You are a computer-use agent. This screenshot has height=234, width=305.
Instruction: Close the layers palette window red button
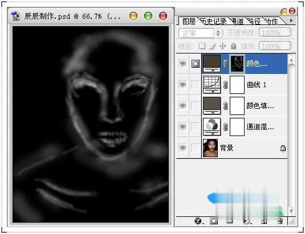click(292, 11)
